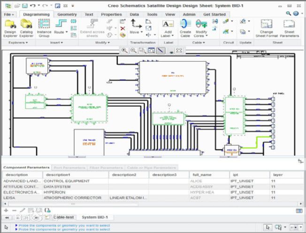This screenshot has width=306, height=233.
Task: Open the Get Started tab
Action: pos(214,15)
